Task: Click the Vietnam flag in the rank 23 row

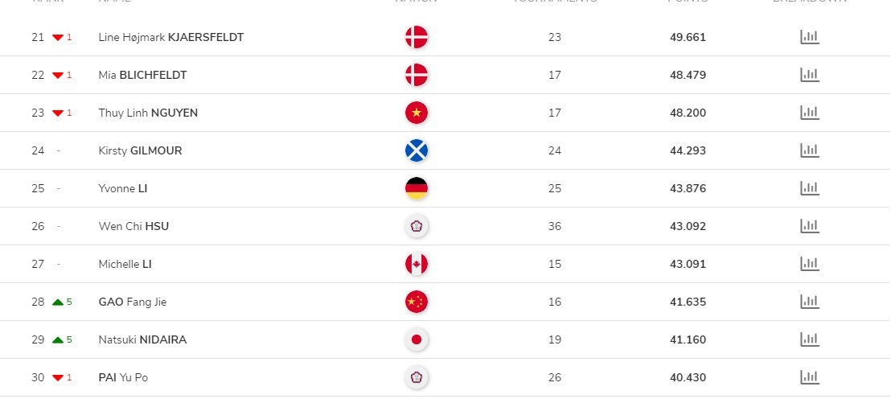Action: coord(417,113)
